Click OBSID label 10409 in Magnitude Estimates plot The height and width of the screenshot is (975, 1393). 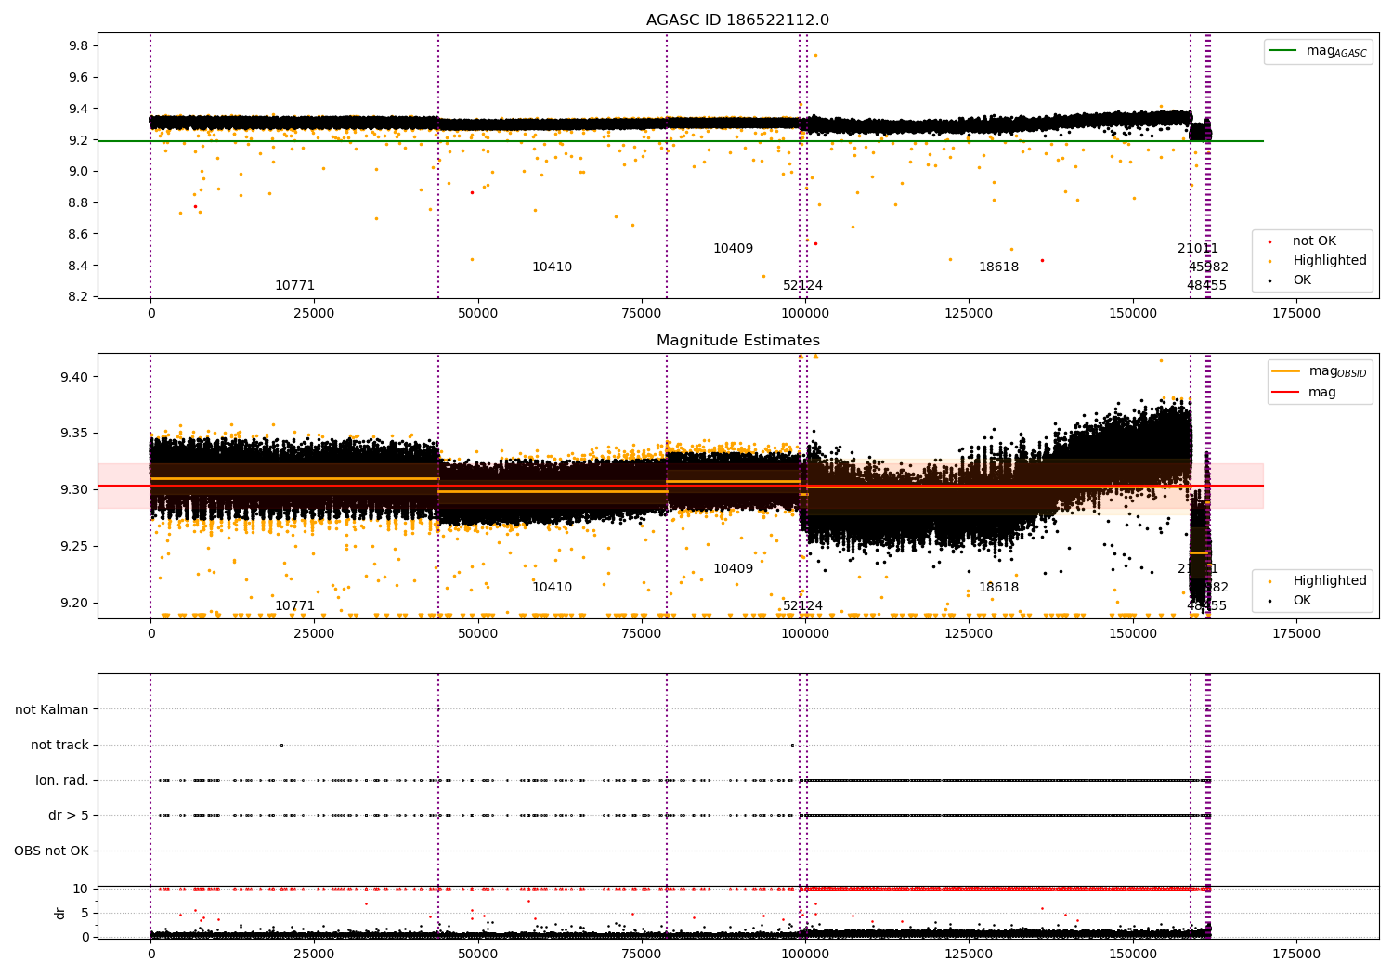pyautogui.click(x=733, y=569)
